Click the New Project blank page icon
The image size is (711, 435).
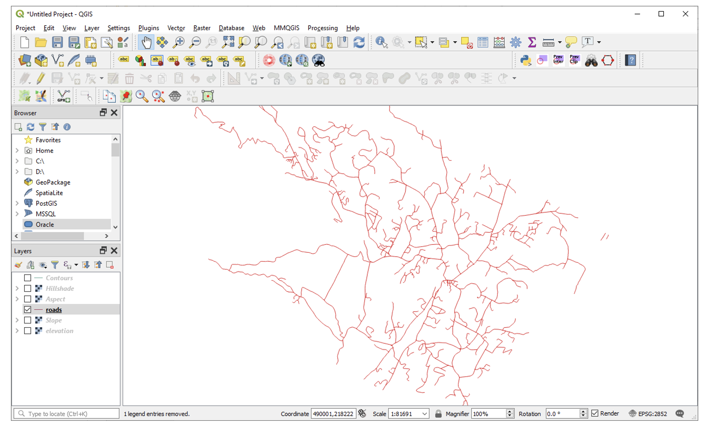tap(24, 43)
